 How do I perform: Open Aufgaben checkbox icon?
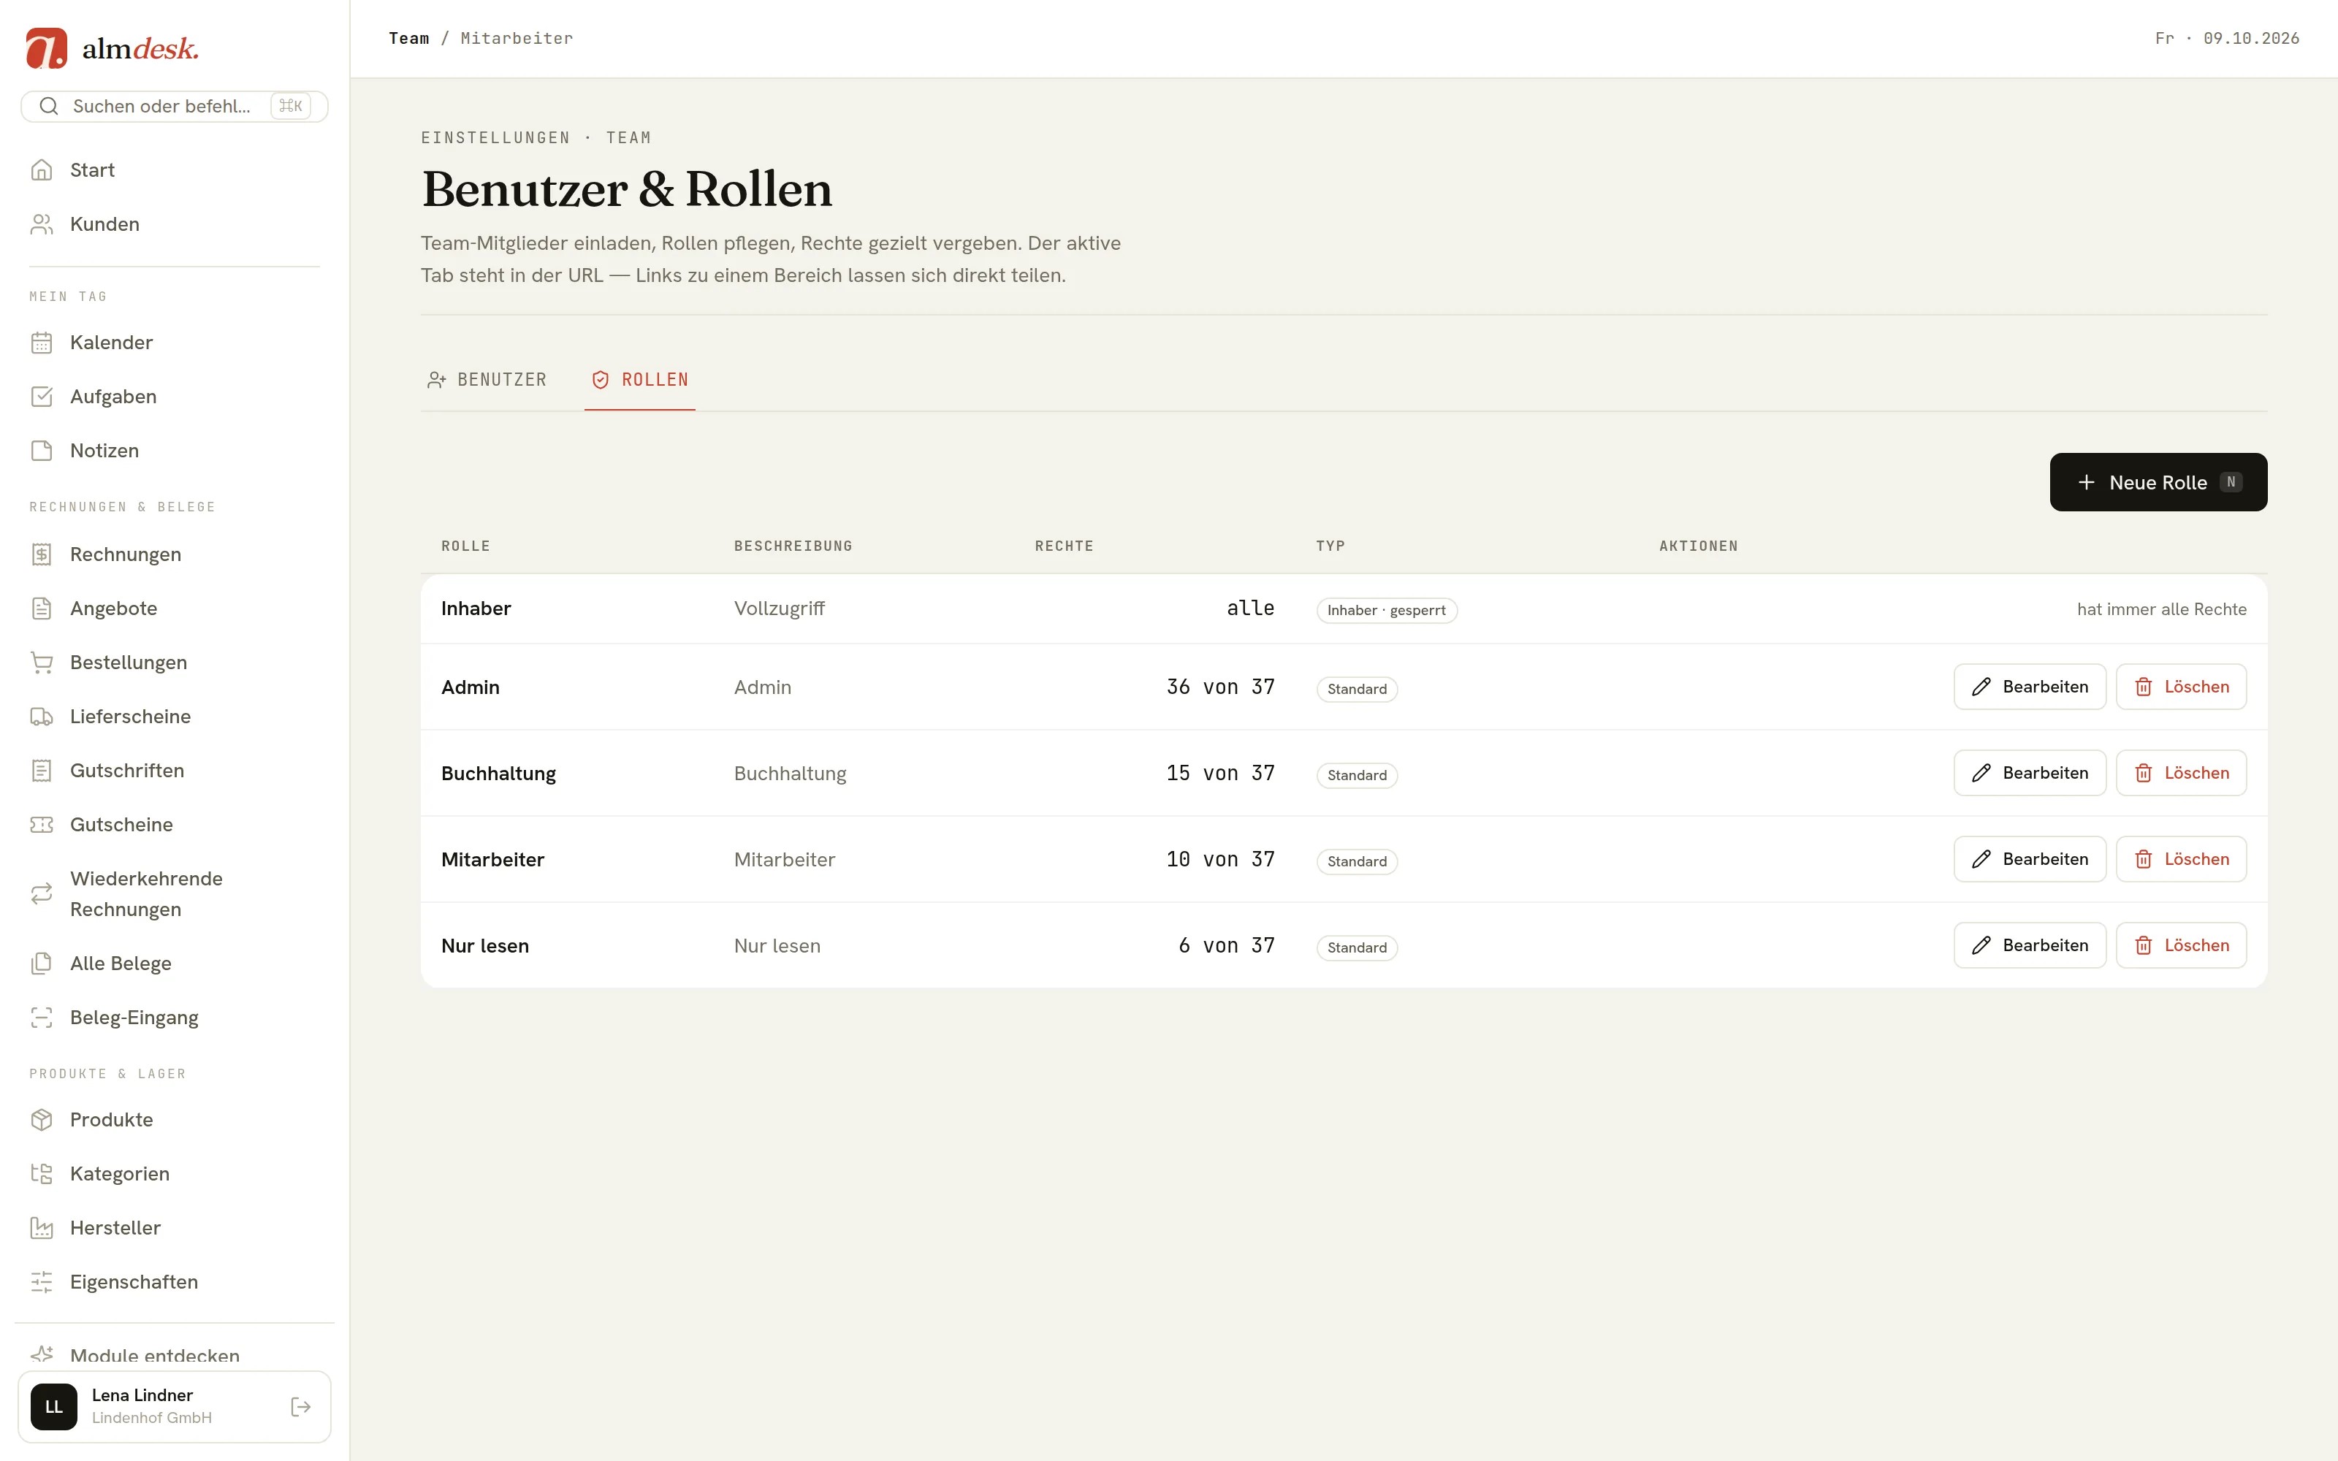[42, 397]
